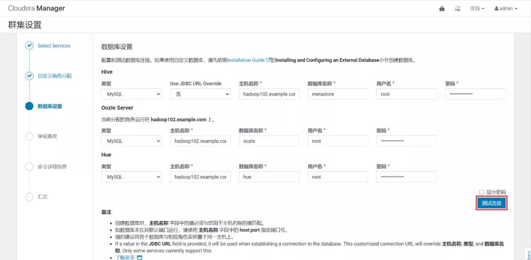Click the external link icon after Installation Guide
The image size is (531, 260).
pos(268,60)
